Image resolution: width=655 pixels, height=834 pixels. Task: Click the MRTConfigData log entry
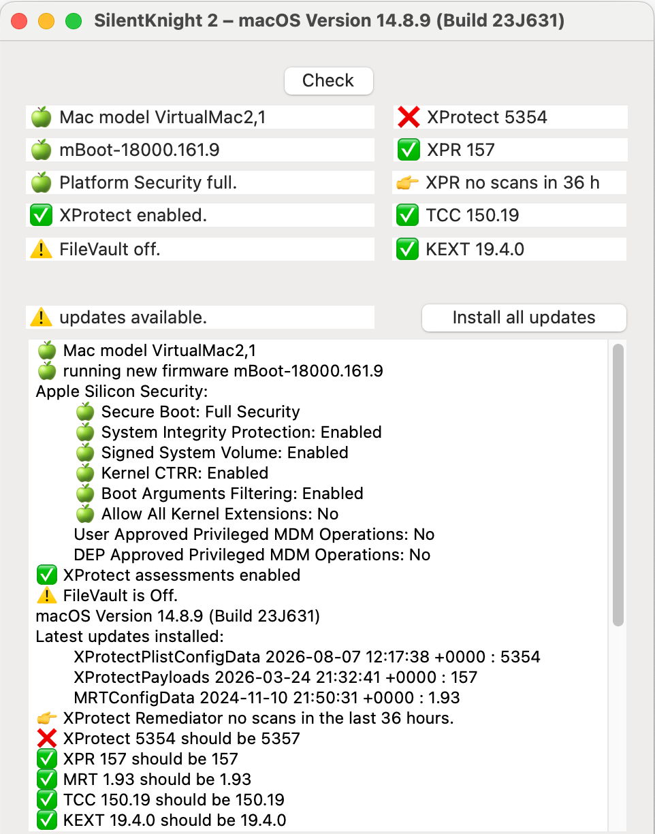(x=267, y=697)
